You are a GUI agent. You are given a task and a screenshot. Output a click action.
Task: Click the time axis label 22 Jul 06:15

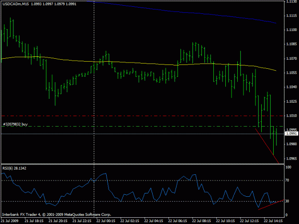[177, 221]
